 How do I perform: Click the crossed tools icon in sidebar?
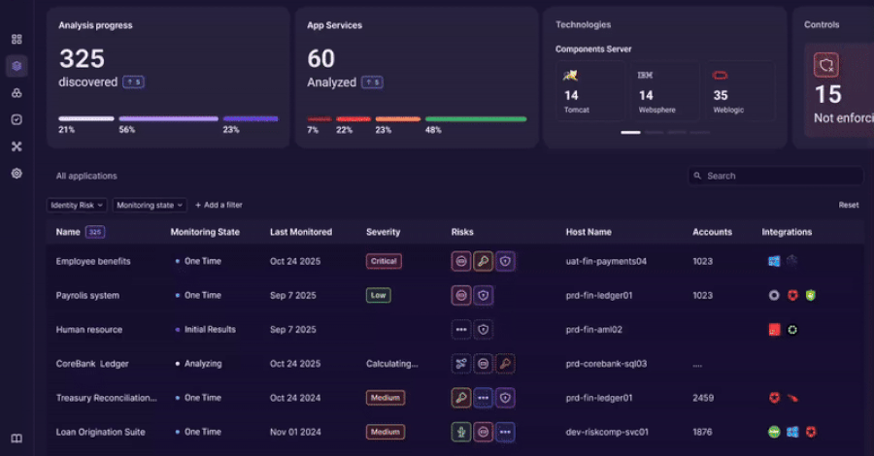17,147
